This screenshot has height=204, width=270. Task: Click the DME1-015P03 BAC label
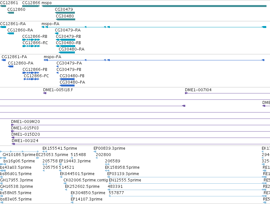25,128
